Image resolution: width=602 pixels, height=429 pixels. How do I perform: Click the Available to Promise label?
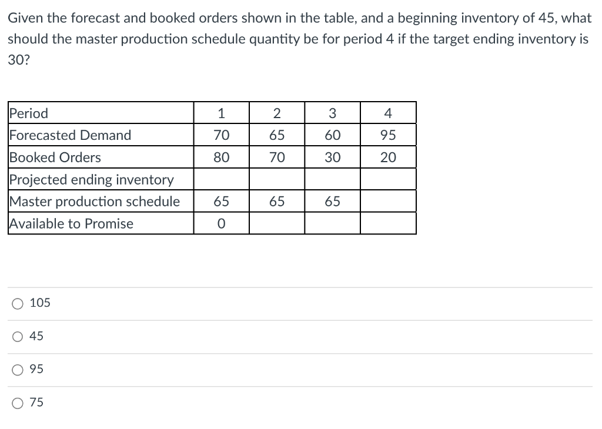pos(71,223)
